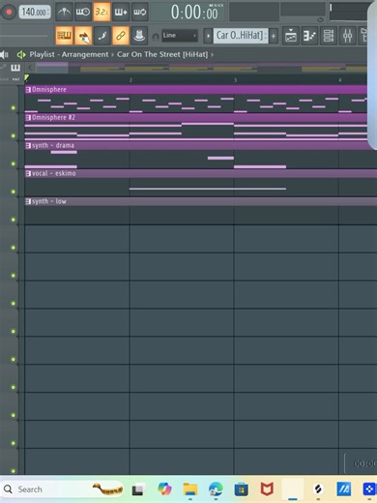Open Task View from the taskbar

pyautogui.click(x=138, y=489)
